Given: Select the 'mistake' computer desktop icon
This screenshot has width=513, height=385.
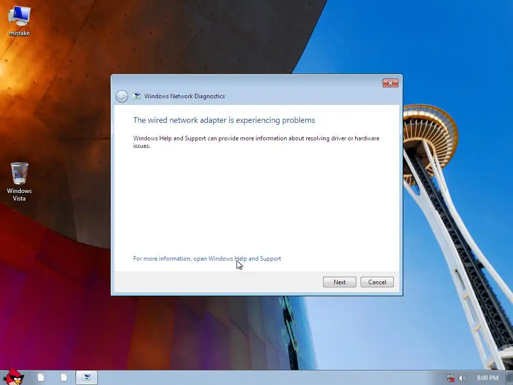Looking at the screenshot, I should click(19, 21).
